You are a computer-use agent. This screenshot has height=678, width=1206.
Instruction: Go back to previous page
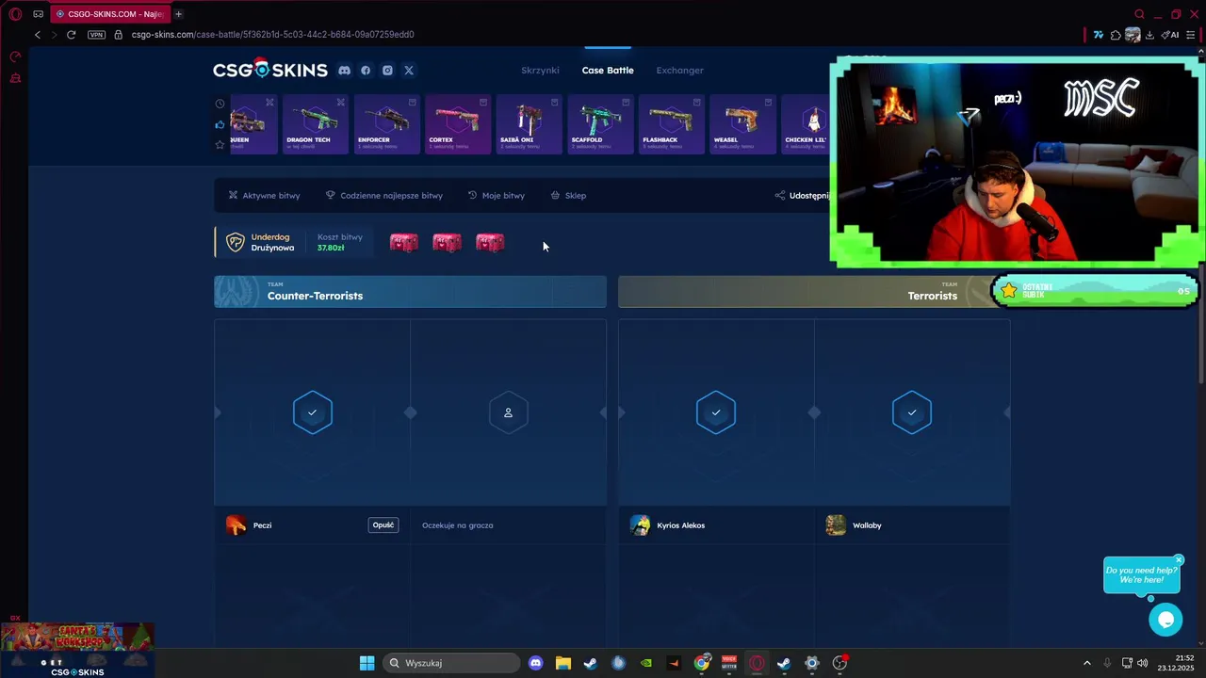[38, 35]
